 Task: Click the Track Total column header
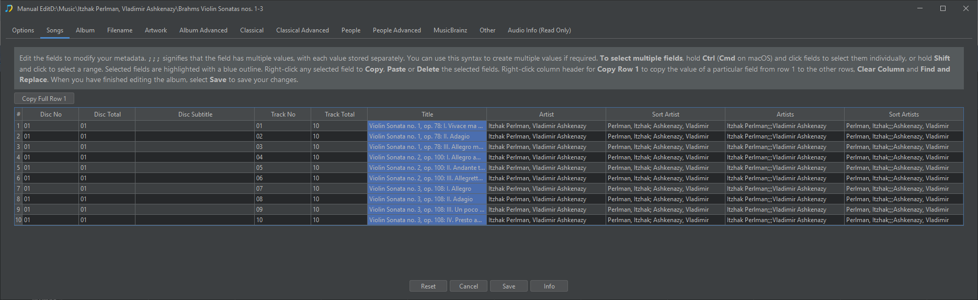tap(339, 114)
